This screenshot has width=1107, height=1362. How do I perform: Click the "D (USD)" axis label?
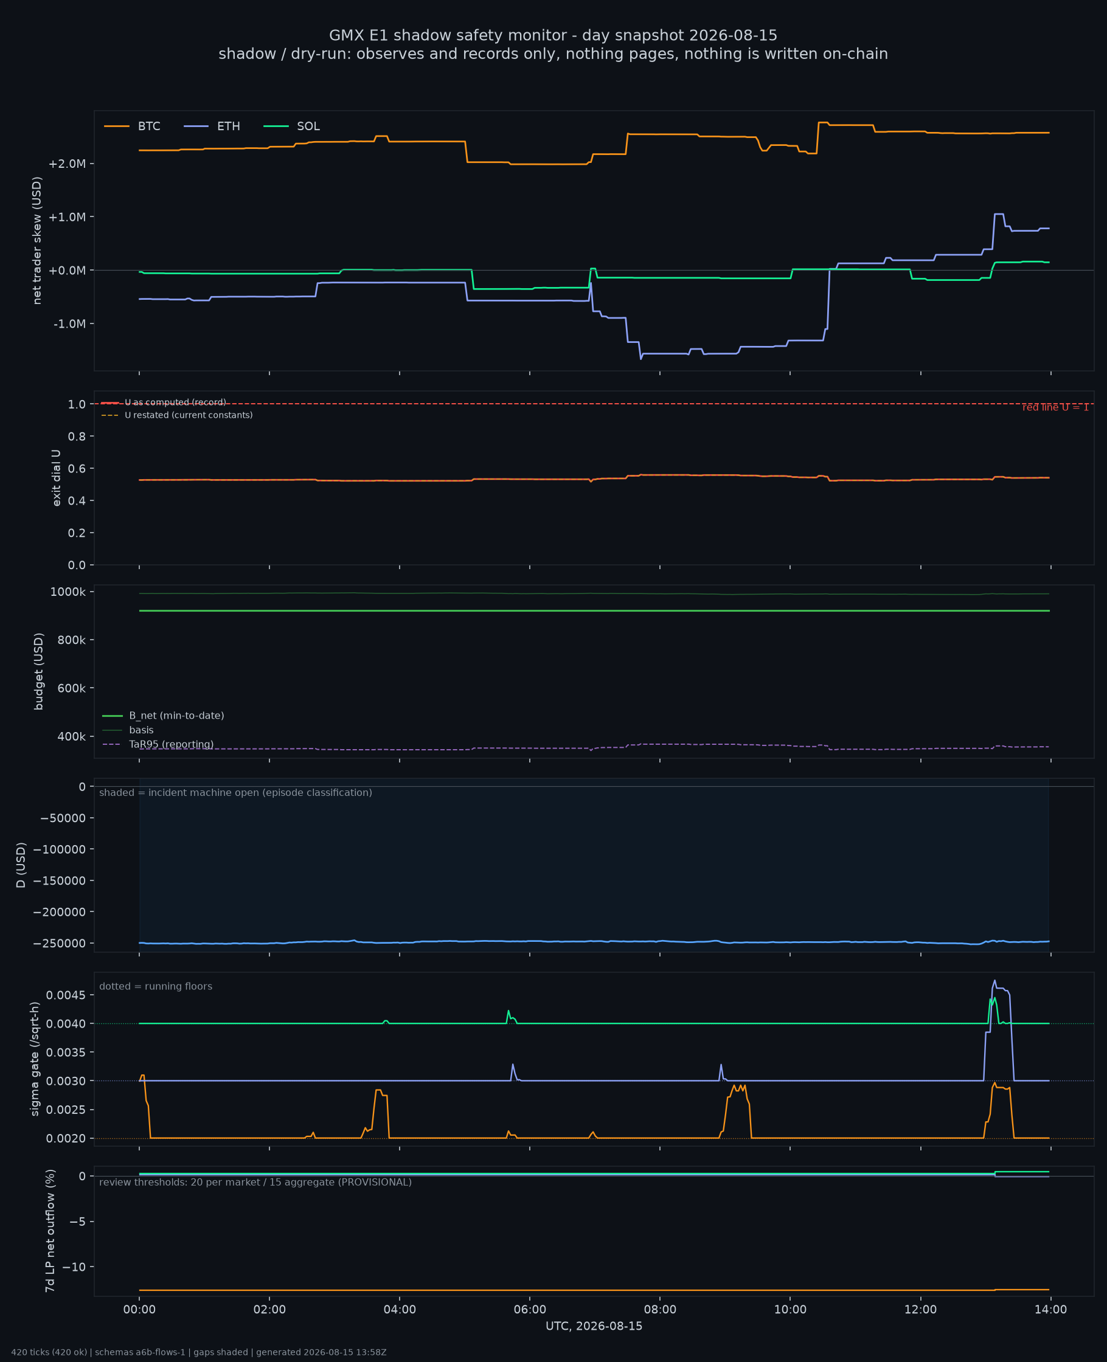coord(21,865)
